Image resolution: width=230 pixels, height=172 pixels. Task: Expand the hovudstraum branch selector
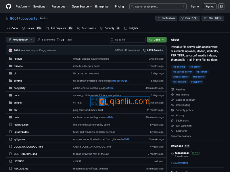pyautogui.click(x=20, y=40)
